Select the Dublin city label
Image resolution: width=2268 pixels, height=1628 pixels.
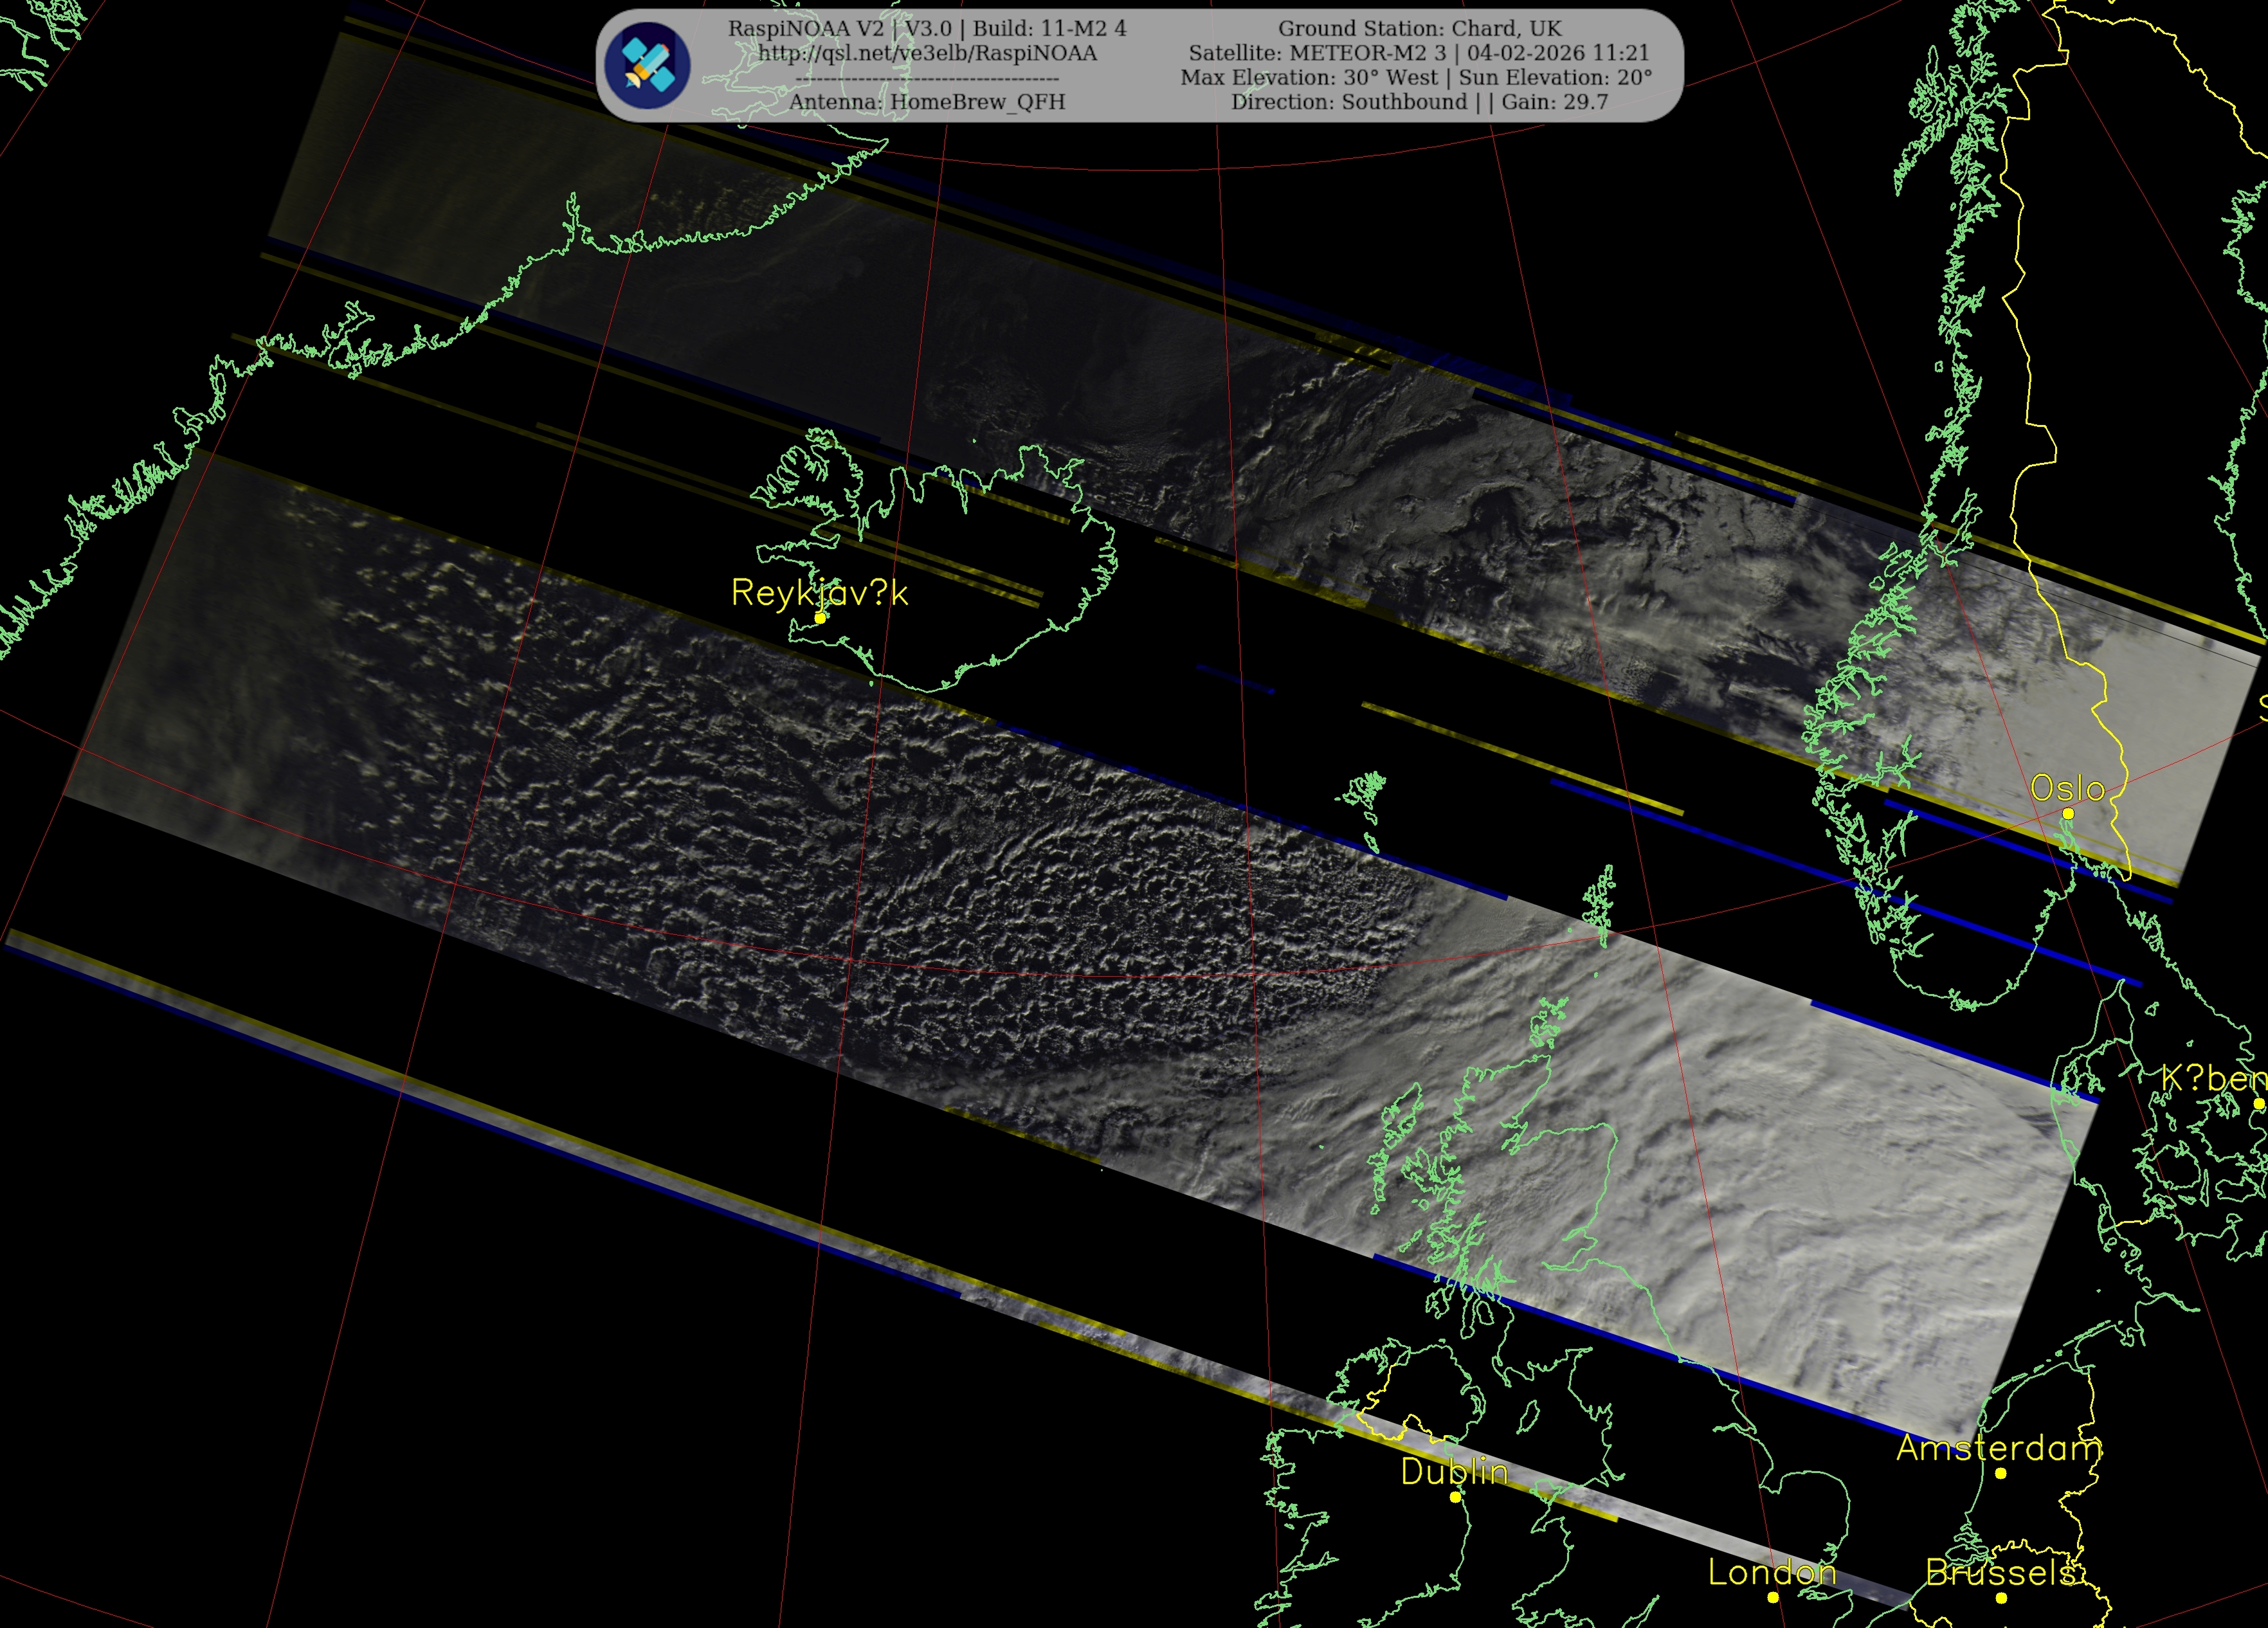coord(1454,1471)
